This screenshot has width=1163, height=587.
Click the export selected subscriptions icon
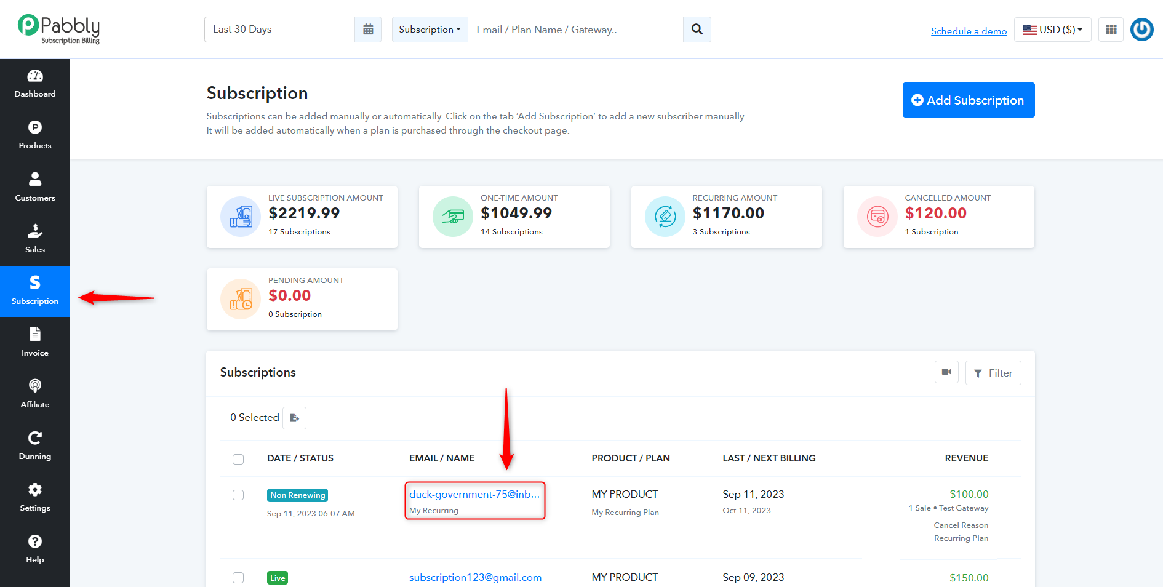point(294,418)
